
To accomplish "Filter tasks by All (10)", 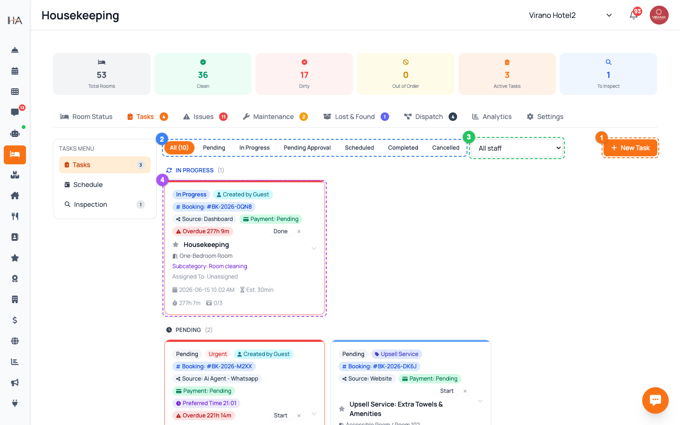I will (x=179, y=148).
